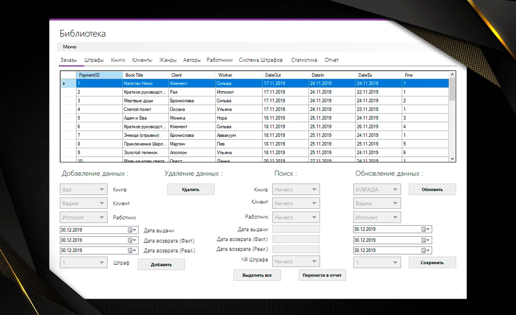Screen dimensions: 516x315
Task: Click the search Дата возврата (Реал.) field
Action: pyautogui.click(x=296, y=249)
